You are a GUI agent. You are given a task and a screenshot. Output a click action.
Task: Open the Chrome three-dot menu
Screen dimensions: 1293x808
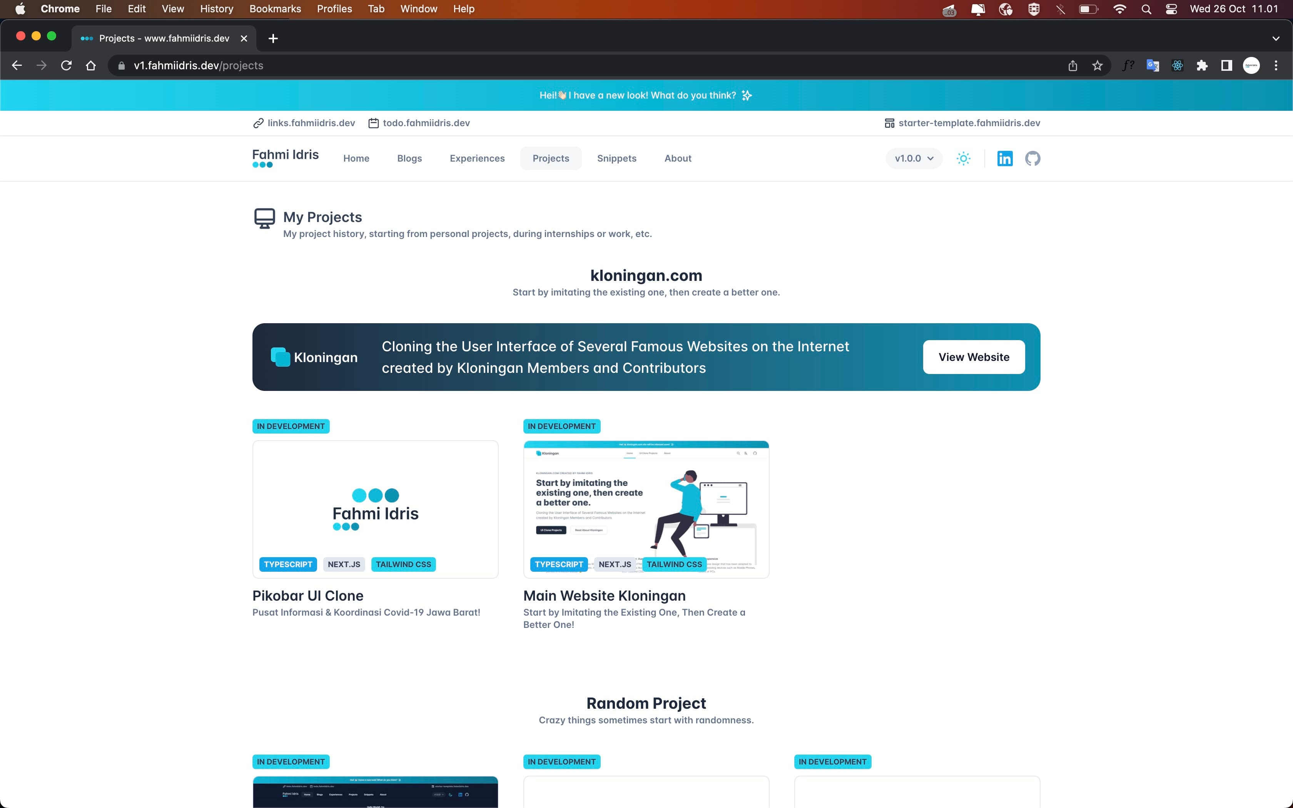1276,66
